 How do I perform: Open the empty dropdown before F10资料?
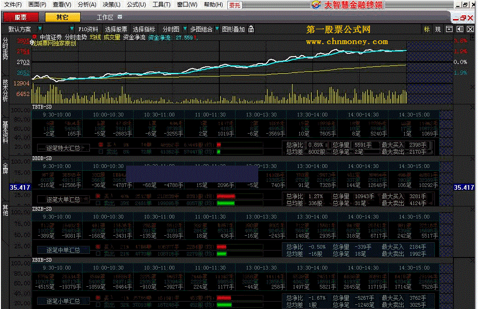click(x=72, y=29)
